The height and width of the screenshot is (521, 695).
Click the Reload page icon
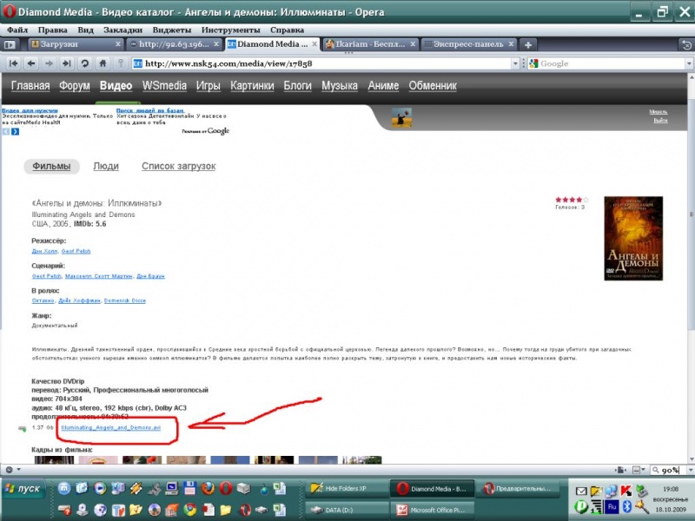coord(84,63)
